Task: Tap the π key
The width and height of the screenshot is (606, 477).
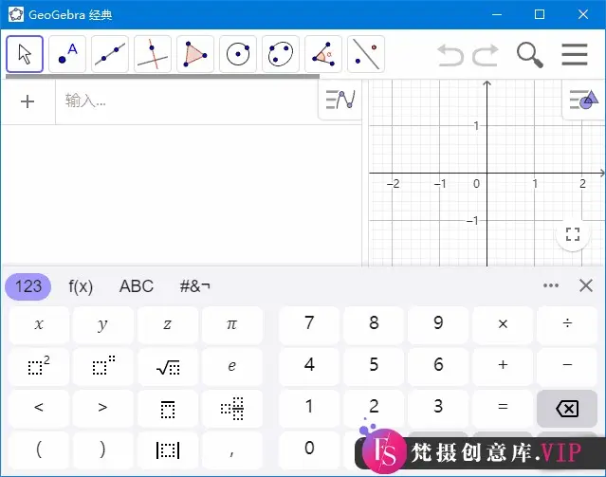Action: [232, 324]
